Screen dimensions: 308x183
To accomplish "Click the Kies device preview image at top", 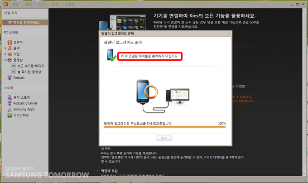I will pos(123,22).
